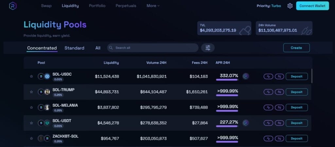This screenshot has width=335, height=147.
Task: Click the SOL-USDT token pair icons
Action: [44, 123]
